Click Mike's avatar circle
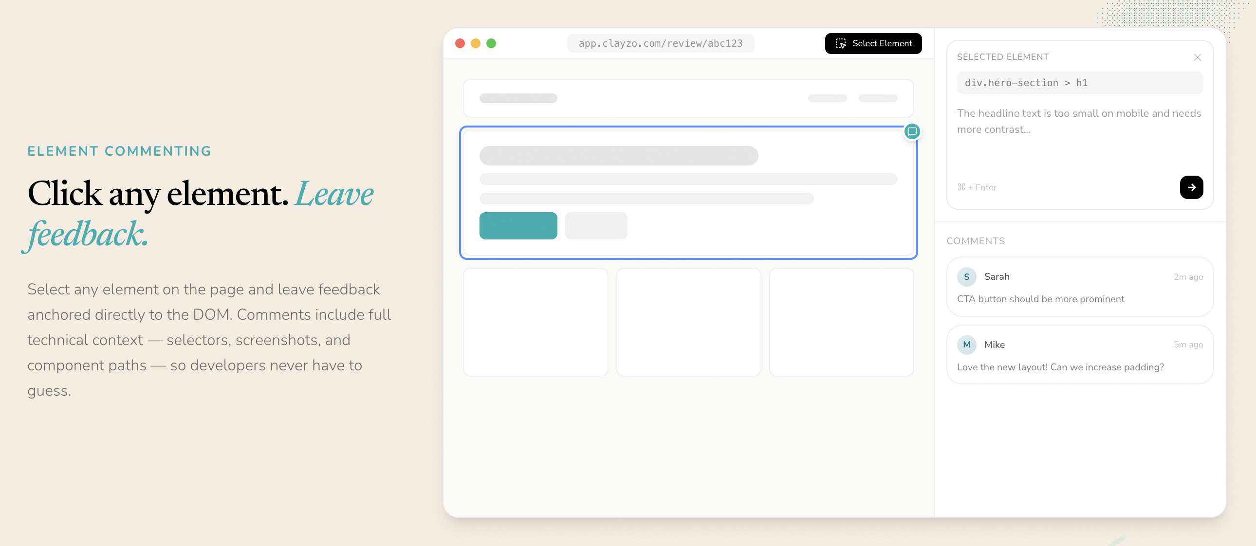This screenshot has height=546, width=1256. 966,345
